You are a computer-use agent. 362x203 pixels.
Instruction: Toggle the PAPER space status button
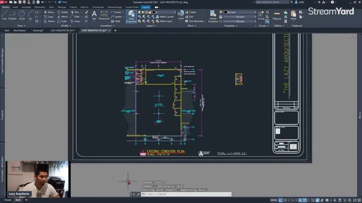click(274, 200)
